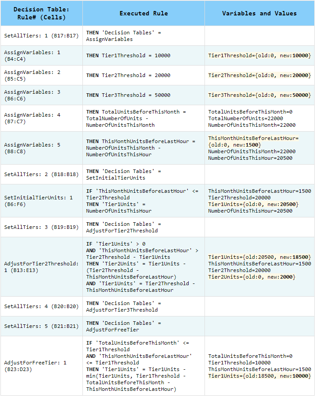Click the 'SetInitialTierUnits: 1 (B6:F6)' cell

click(x=41, y=201)
